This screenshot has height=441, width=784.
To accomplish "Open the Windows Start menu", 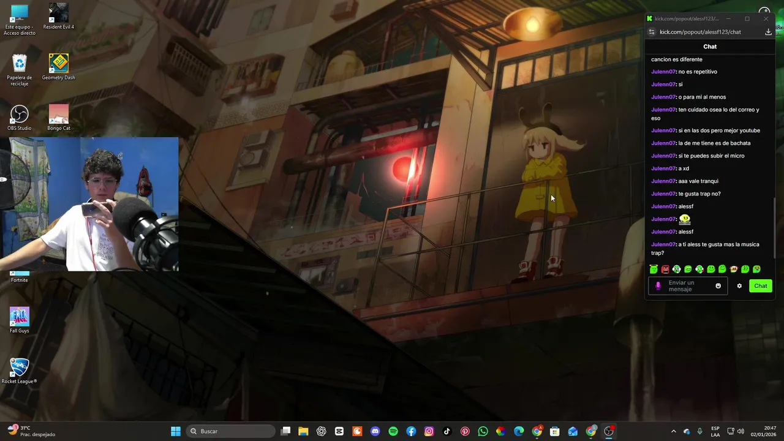I will tap(176, 431).
